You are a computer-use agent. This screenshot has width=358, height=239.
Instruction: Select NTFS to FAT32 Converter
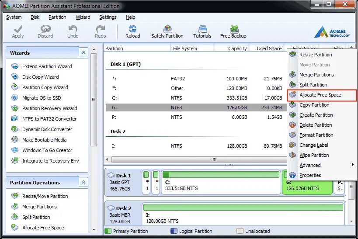[x=49, y=119]
